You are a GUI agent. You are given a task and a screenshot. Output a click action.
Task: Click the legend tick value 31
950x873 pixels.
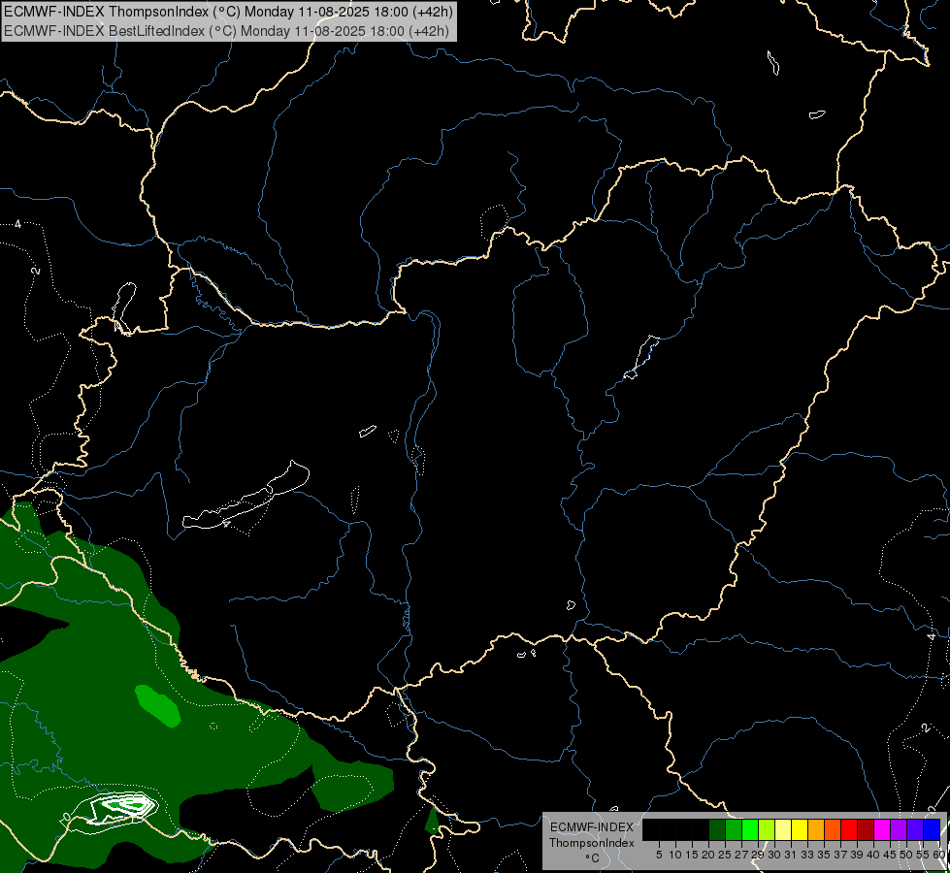point(791,855)
